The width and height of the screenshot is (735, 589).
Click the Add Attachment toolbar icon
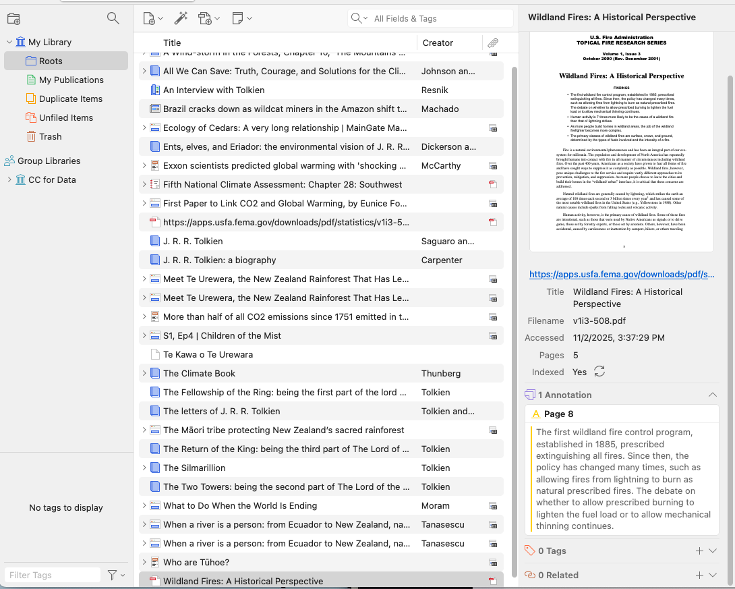[206, 19]
